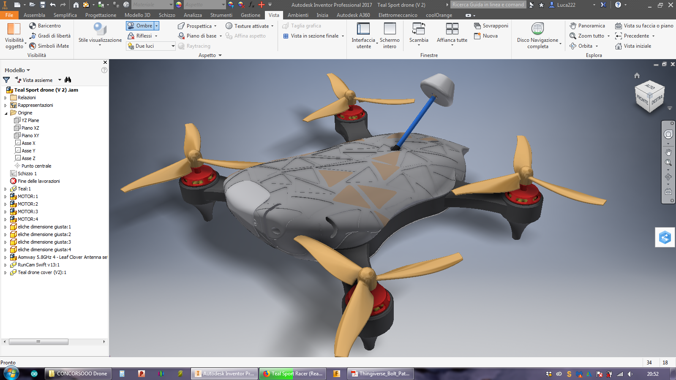The image size is (676, 380).
Task: Open Interfaccia utente user interface options
Action: coord(363,35)
